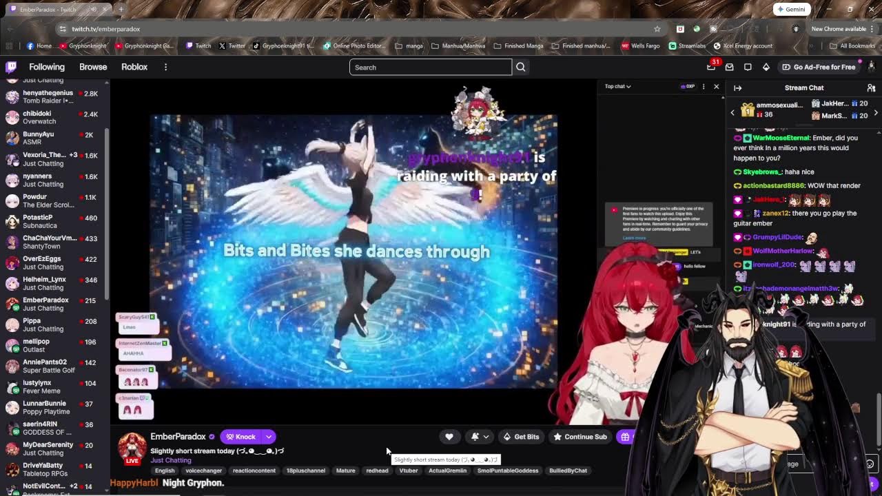Open DriveYaBatty Tabletop RPGs channel
Screen dimensions: 882x496
[x=54, y=469]
